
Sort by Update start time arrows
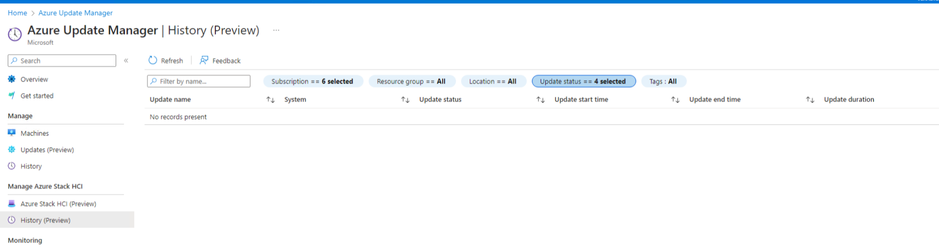pos(675,99)
